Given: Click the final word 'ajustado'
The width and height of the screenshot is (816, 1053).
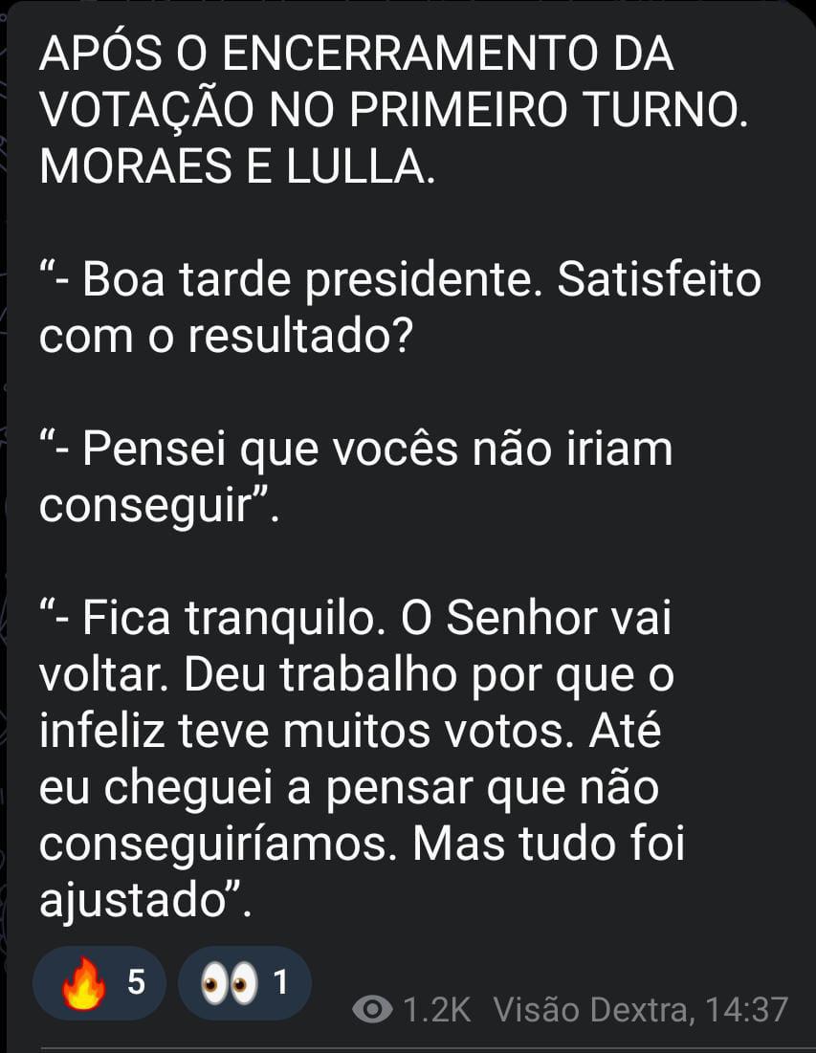Looking at the screenshot, I should [x=132, y=901].
